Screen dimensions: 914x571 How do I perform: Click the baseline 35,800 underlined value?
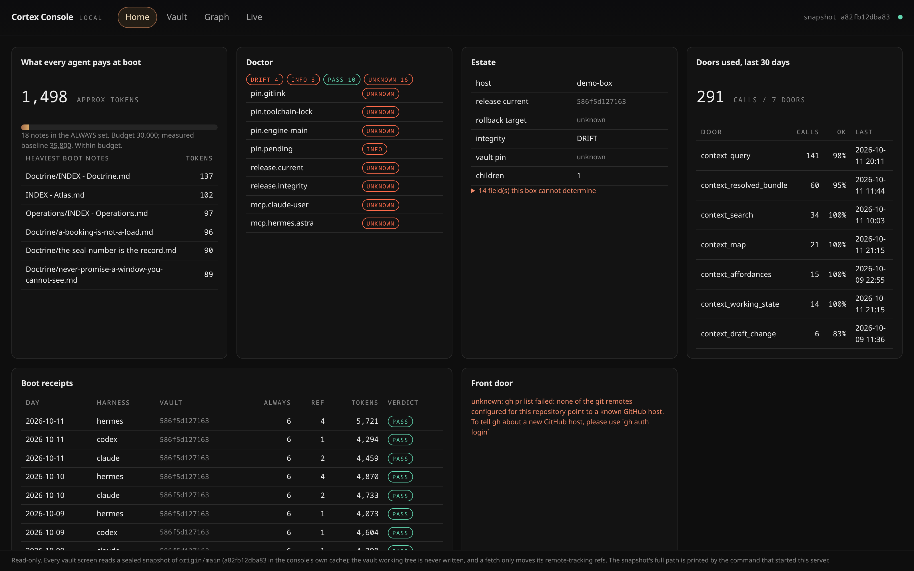pos(61,146)
